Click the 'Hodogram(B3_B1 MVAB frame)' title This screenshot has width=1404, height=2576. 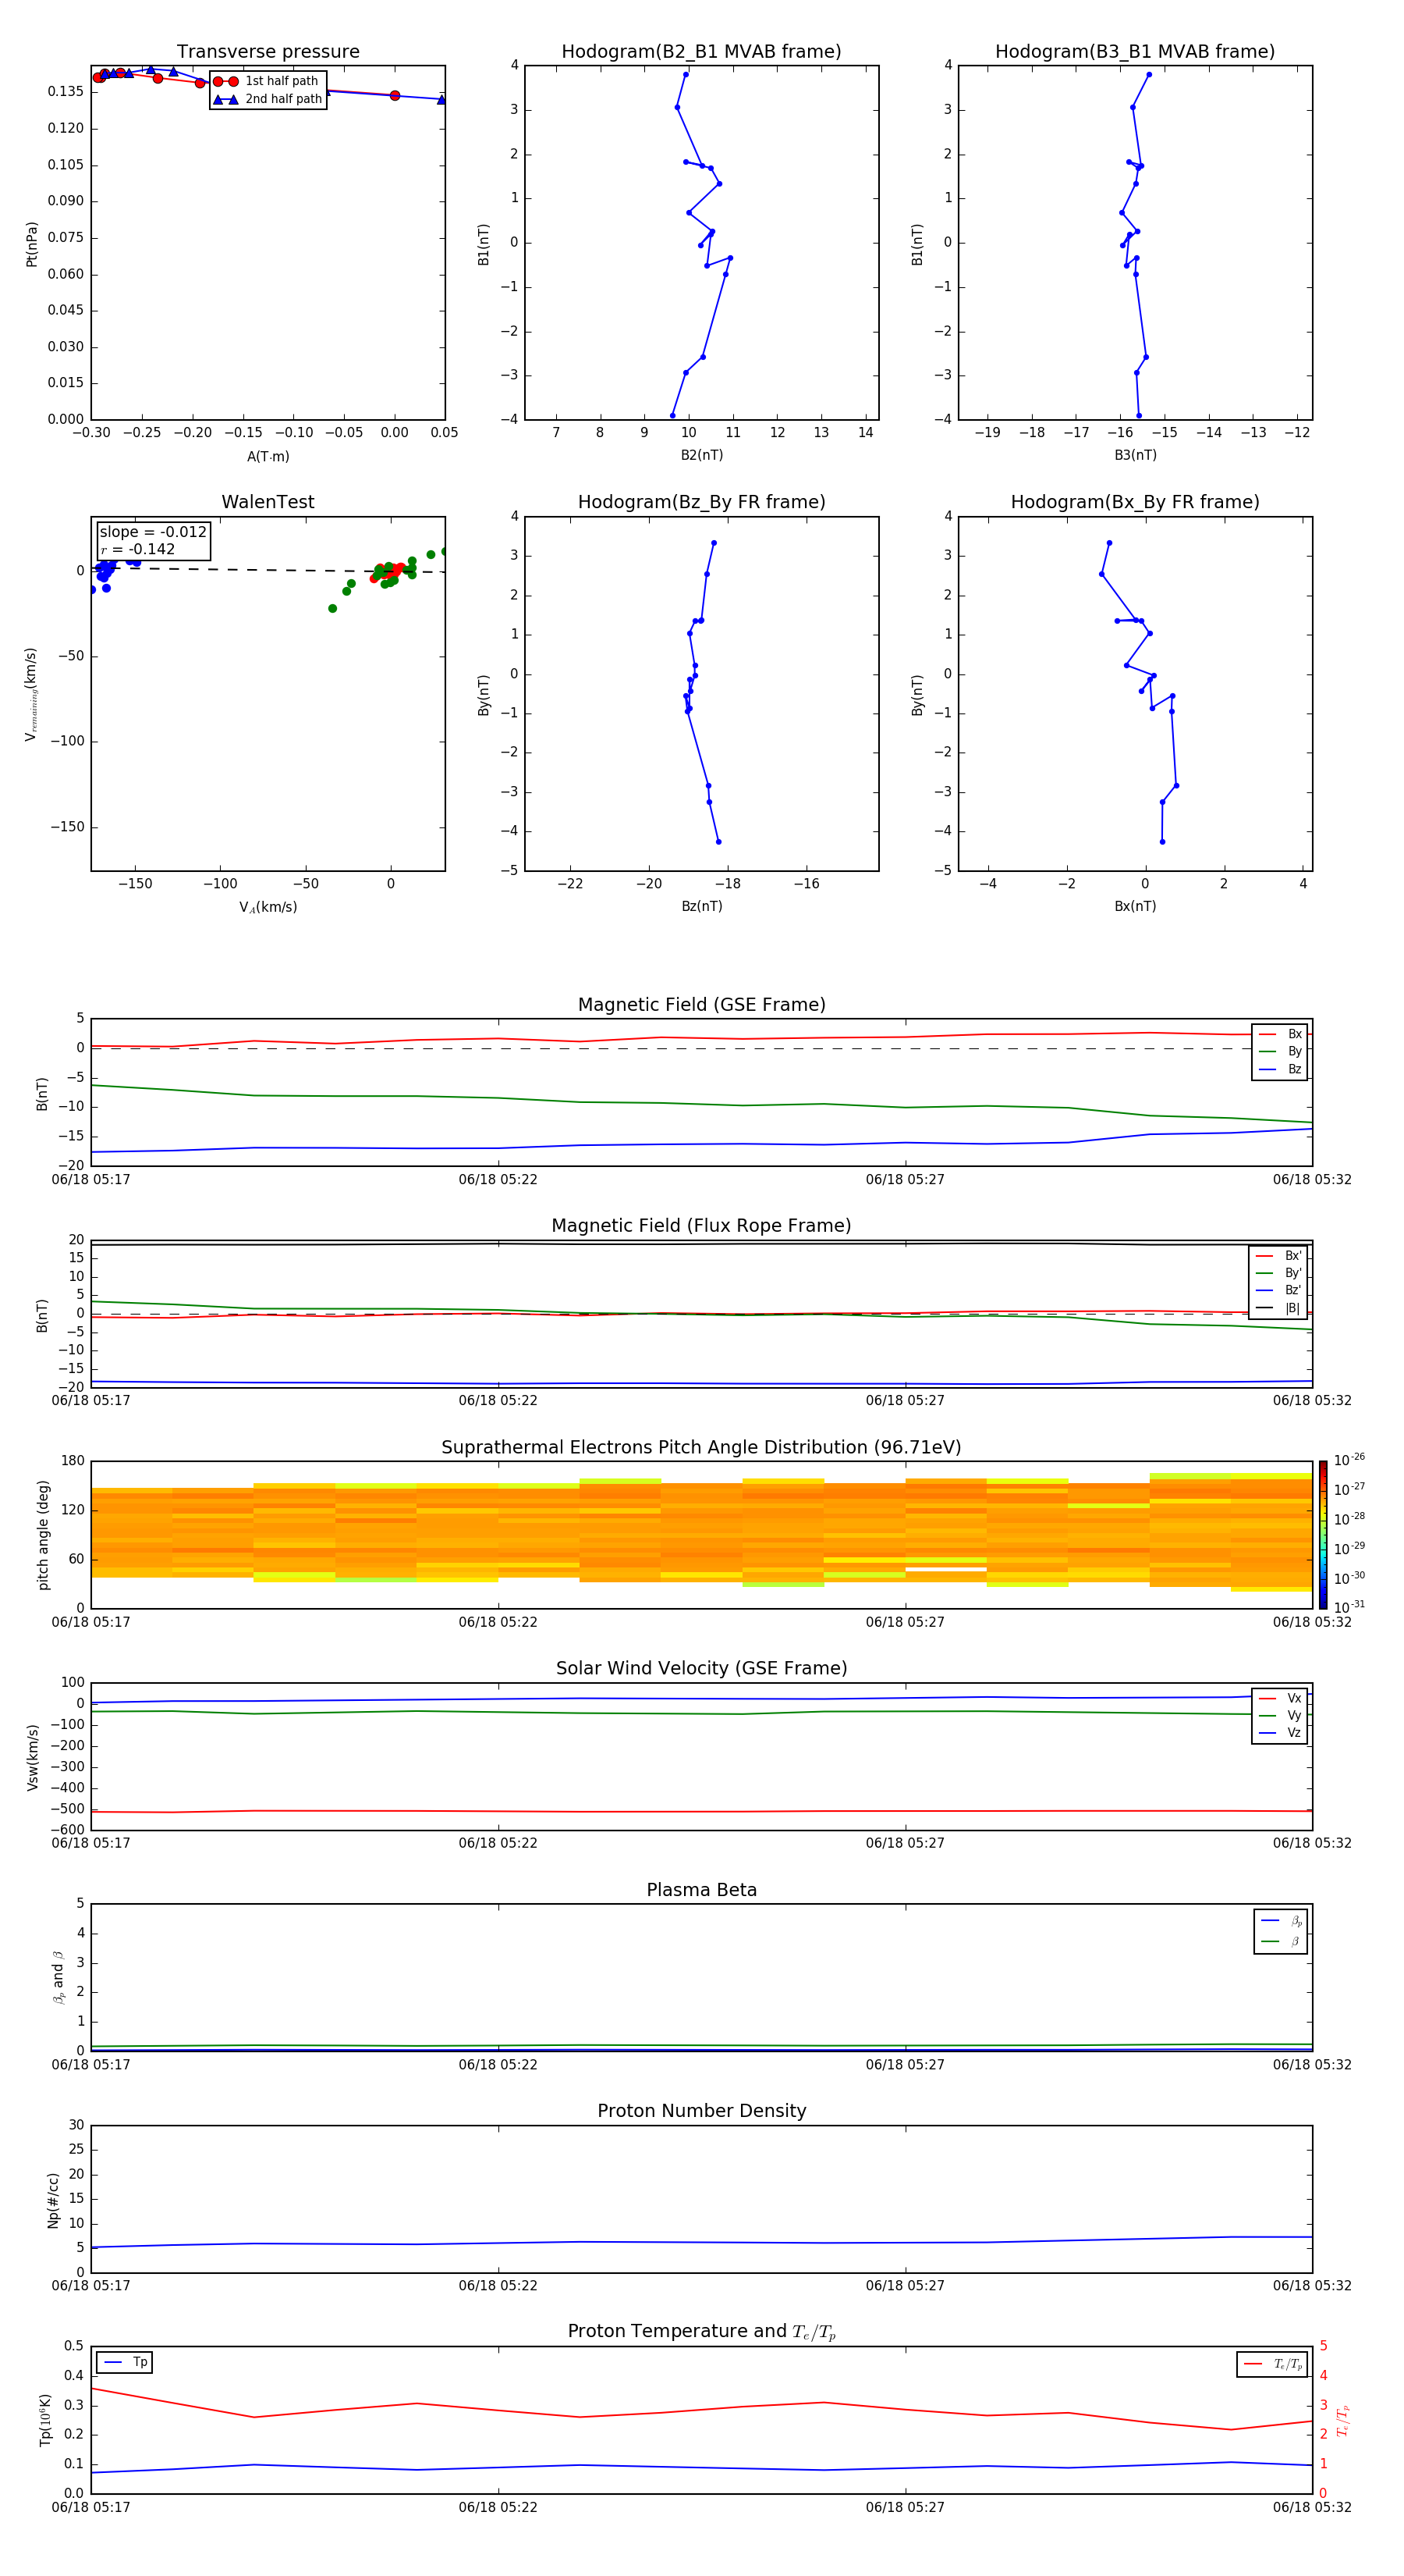[1135, 52]
